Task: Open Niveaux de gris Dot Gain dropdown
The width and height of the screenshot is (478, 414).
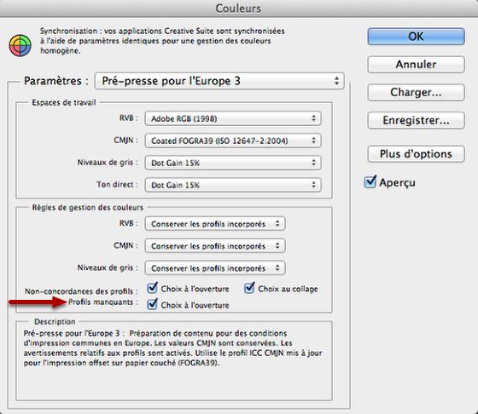Action: [x=233, y=163]
